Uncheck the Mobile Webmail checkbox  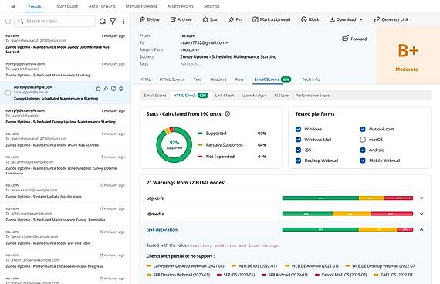[x=363, y=161]
